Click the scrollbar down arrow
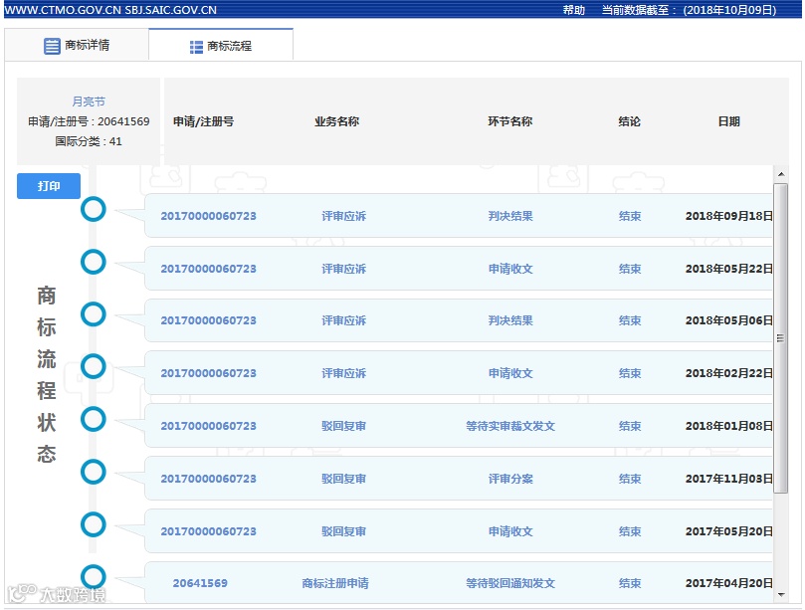 pos(781,595)
